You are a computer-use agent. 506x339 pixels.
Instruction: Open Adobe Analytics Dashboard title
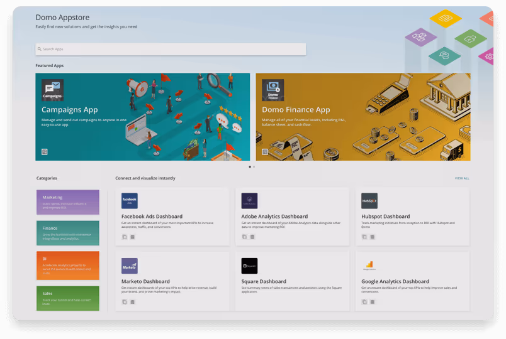(x=274, y=217)
